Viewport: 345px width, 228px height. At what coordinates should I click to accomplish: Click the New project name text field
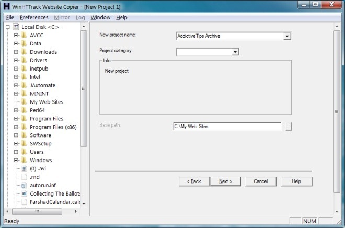pyautogui.click(x=230, y=36)
